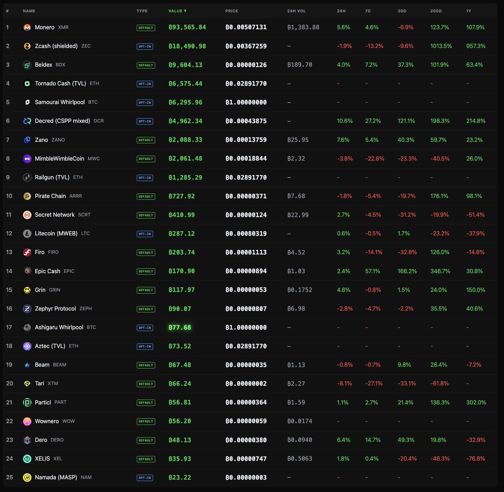Click Monero value ₿93,565.84
The image size is (504, 492).
click(187, 27)
